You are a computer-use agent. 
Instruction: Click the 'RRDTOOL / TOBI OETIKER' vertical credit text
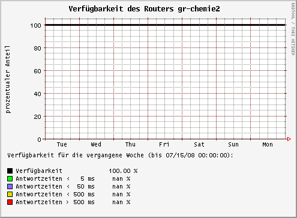coord(293,29)
